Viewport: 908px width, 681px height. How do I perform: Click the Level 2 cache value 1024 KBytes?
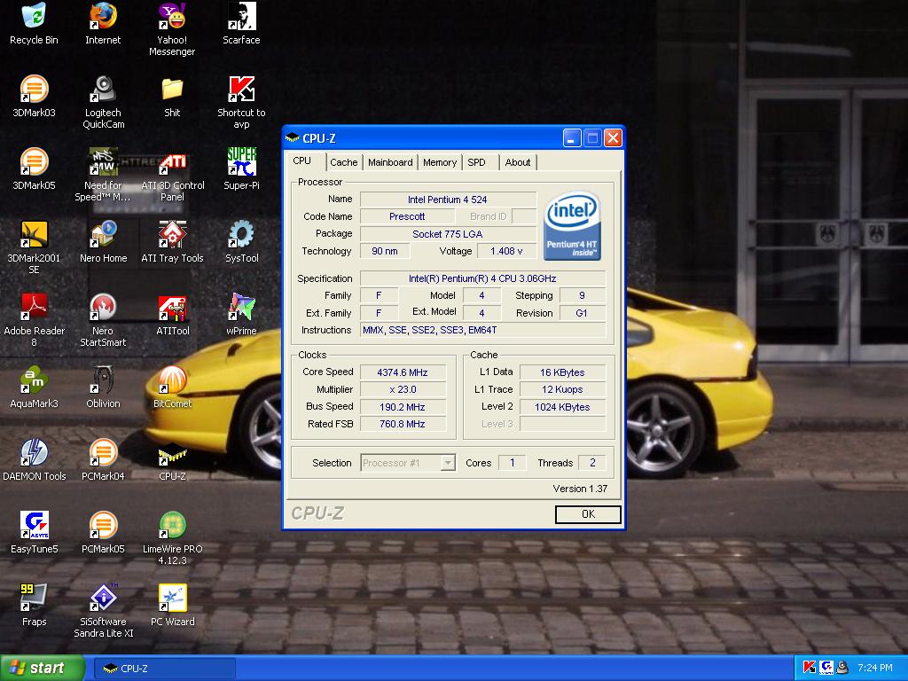click(x=562, y=407)
